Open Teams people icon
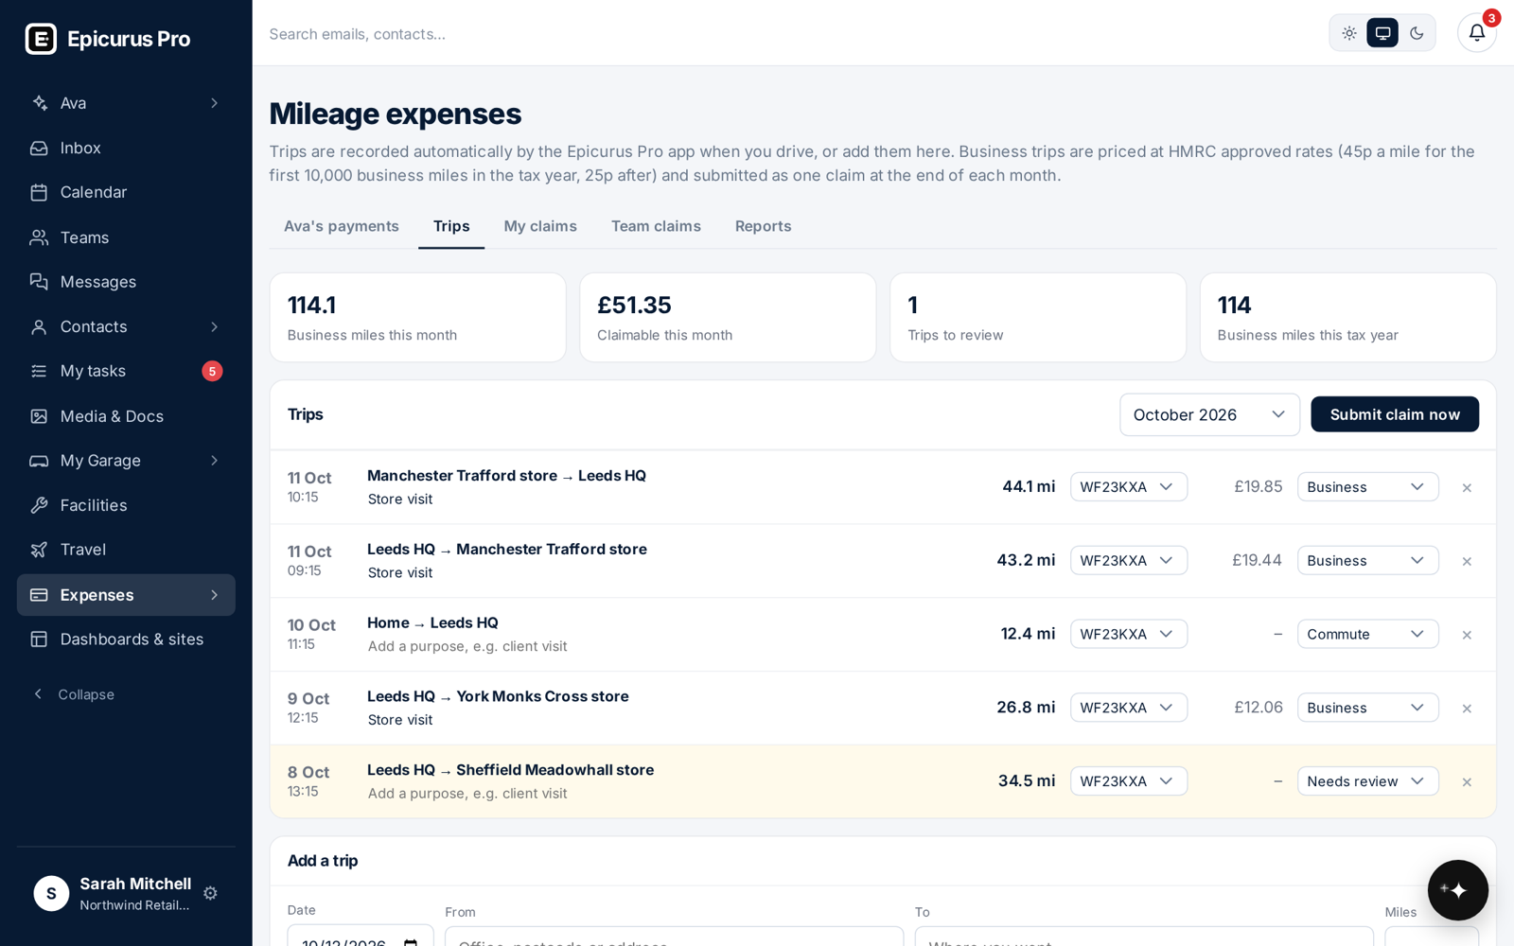 39,237
